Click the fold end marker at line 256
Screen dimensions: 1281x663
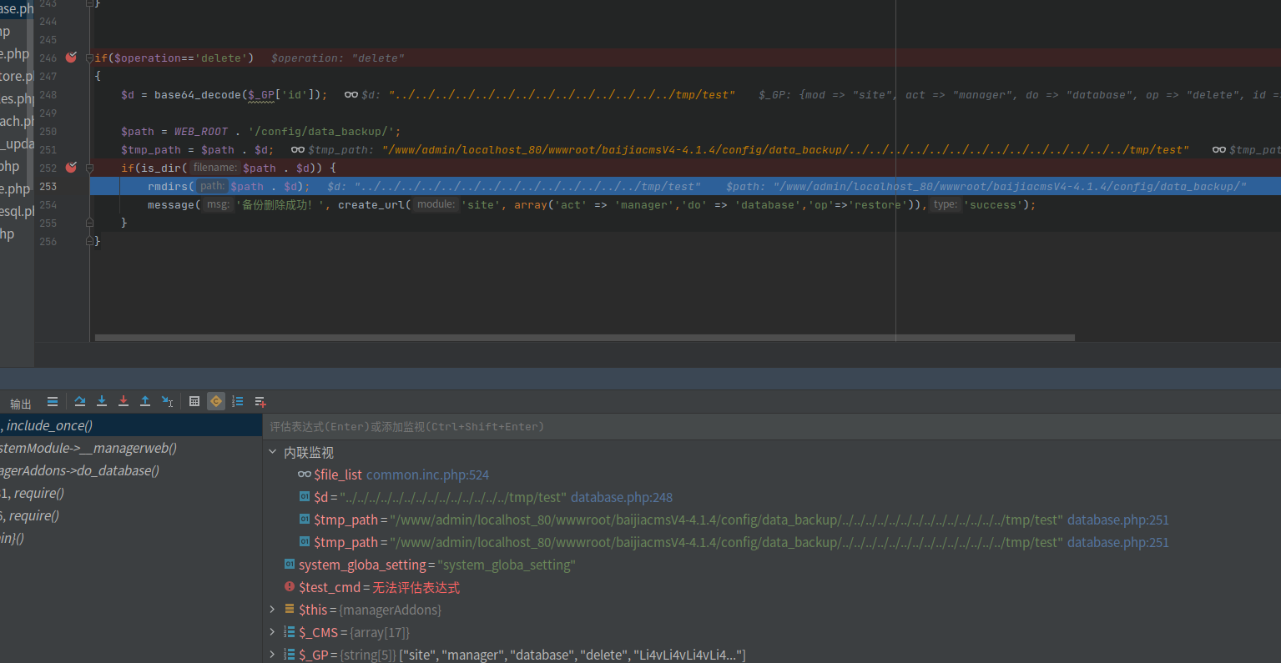90,242
